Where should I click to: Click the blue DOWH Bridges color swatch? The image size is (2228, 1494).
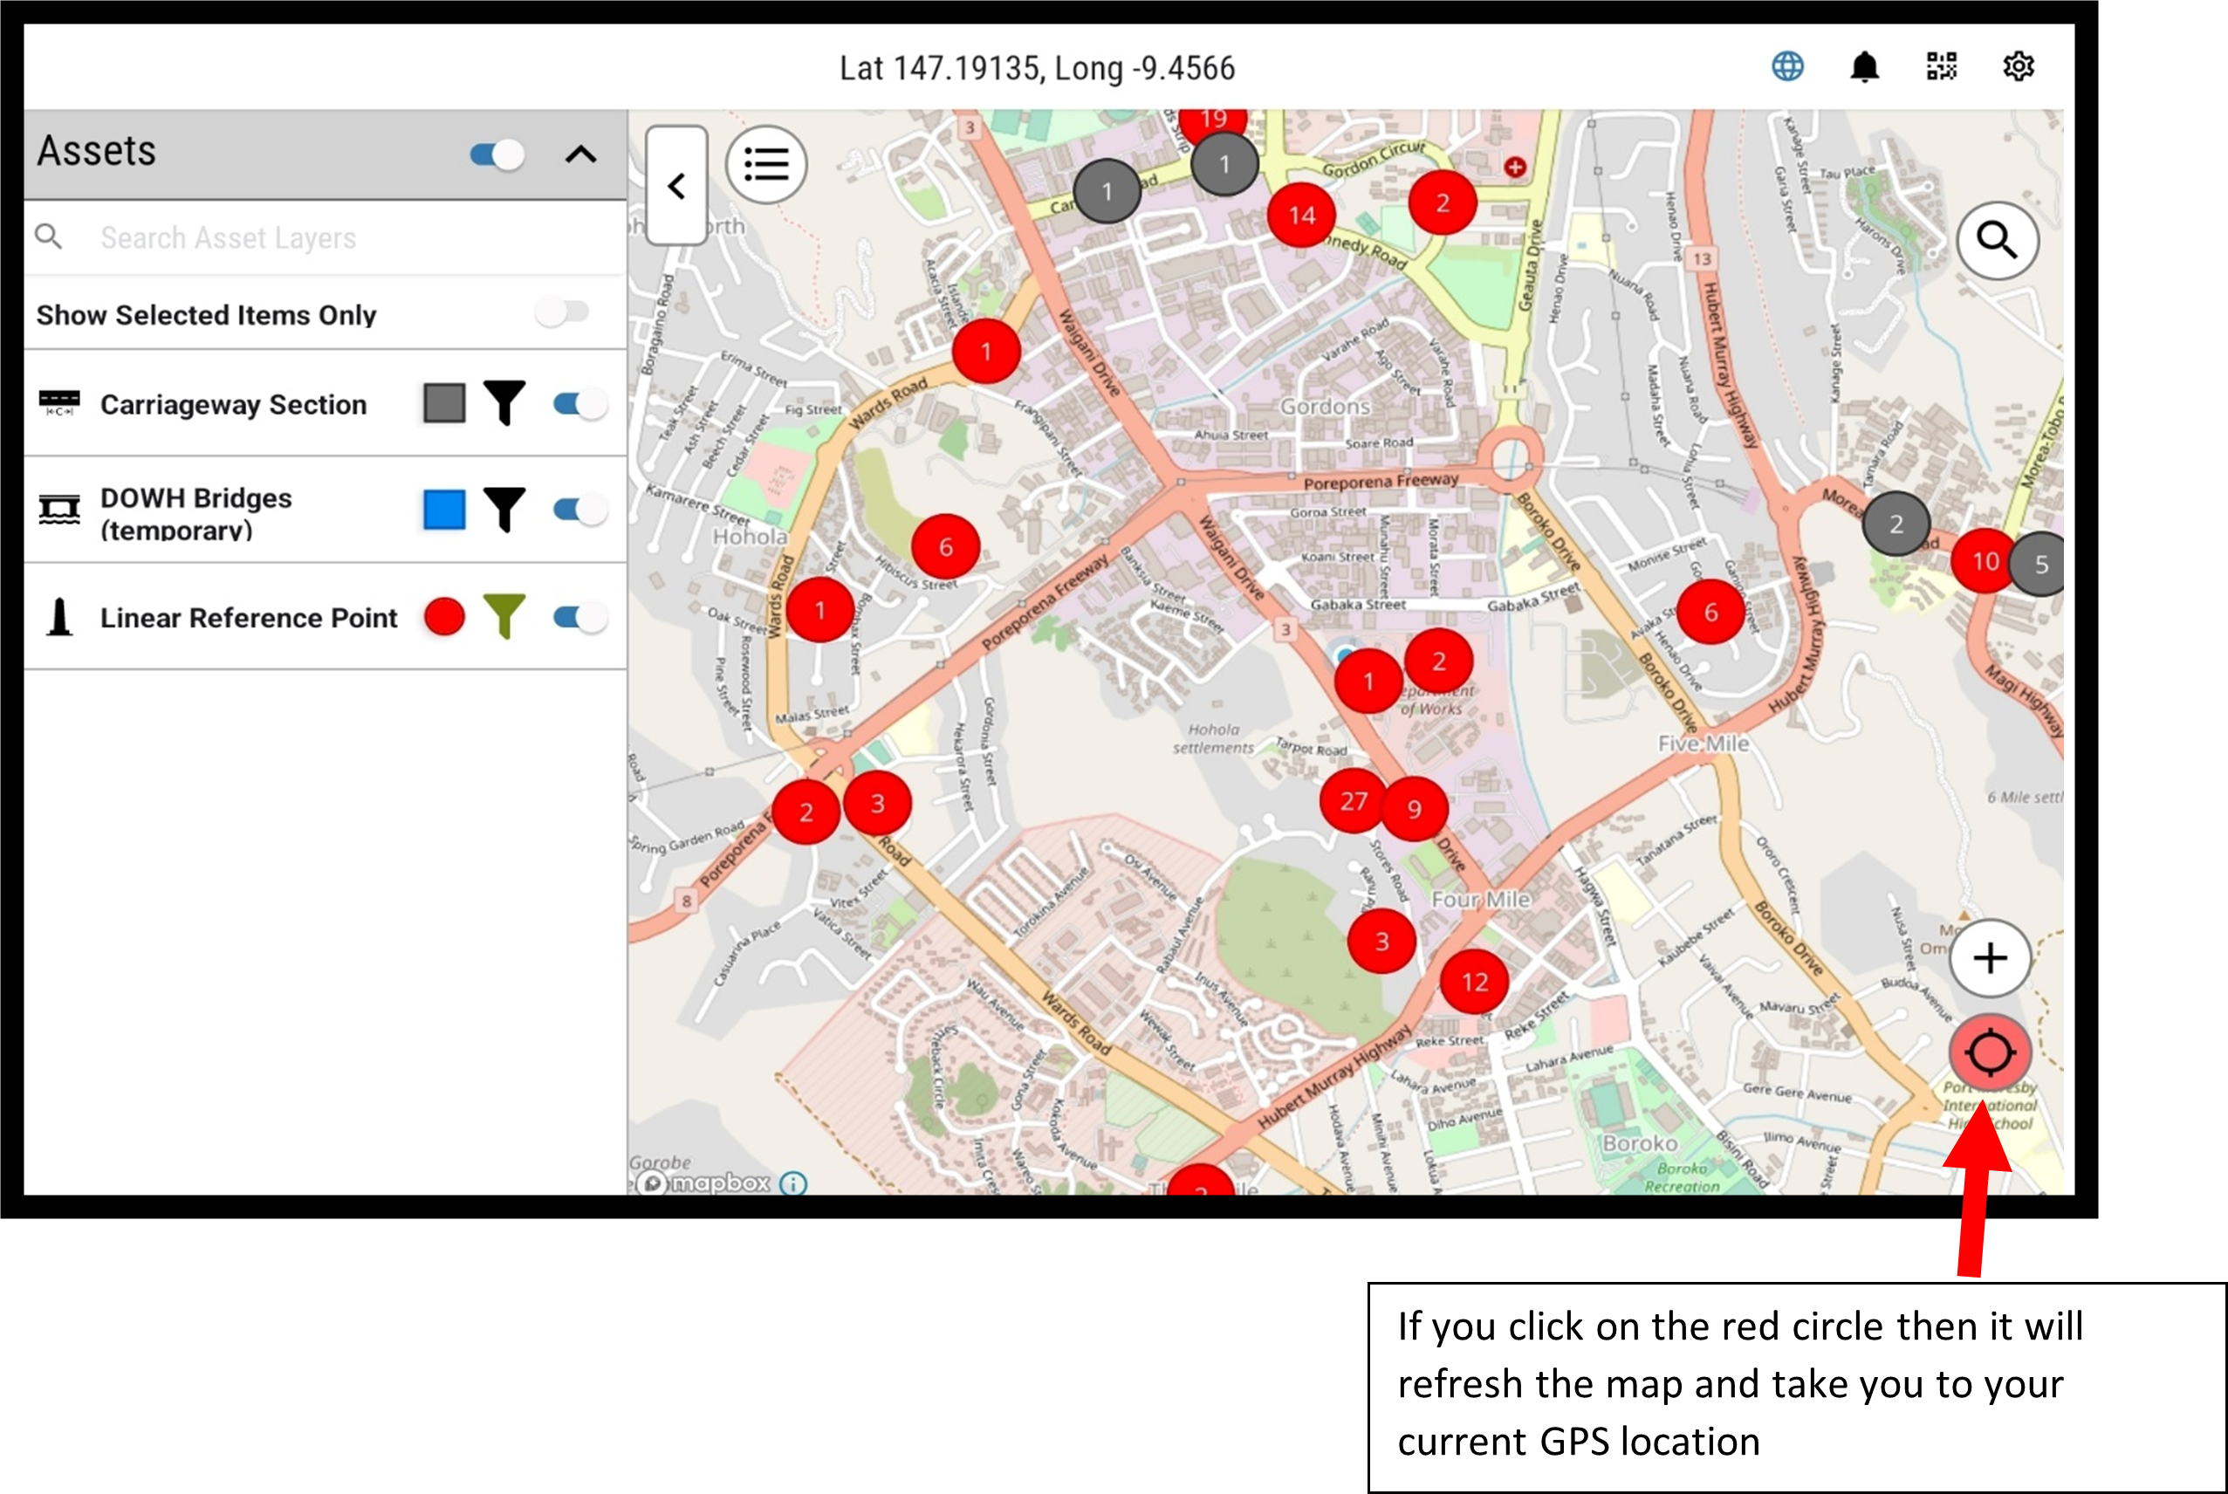(x=444, y=510)
